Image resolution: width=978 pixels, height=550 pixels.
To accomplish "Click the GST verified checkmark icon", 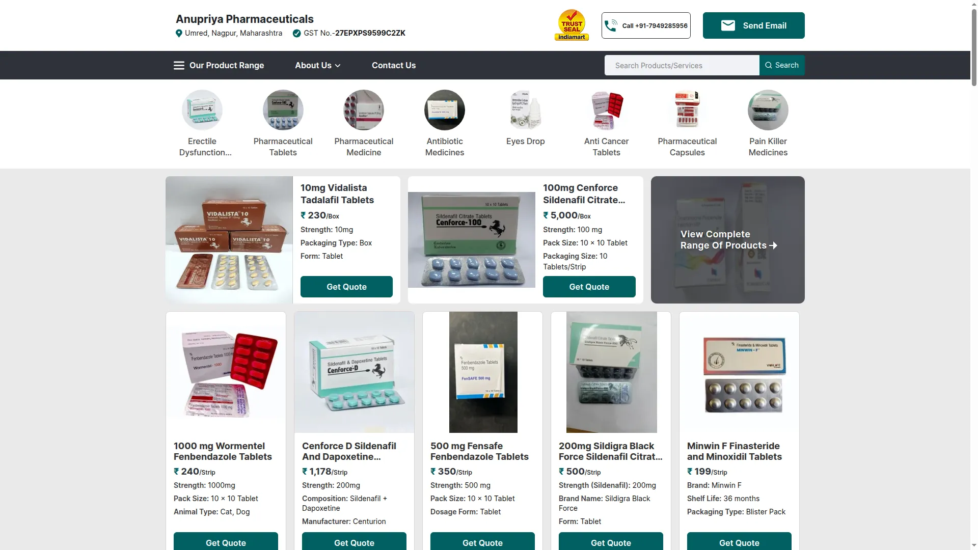I will tap(296, 33).
